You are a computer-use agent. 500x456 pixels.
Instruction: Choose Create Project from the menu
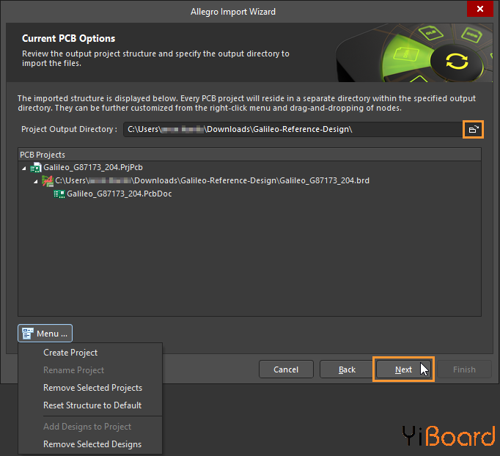[x=90, y=353]
